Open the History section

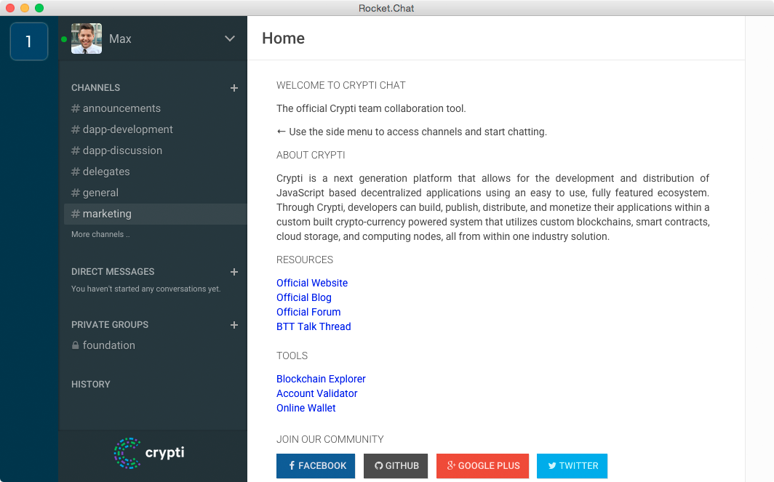[x=90, y=385]
